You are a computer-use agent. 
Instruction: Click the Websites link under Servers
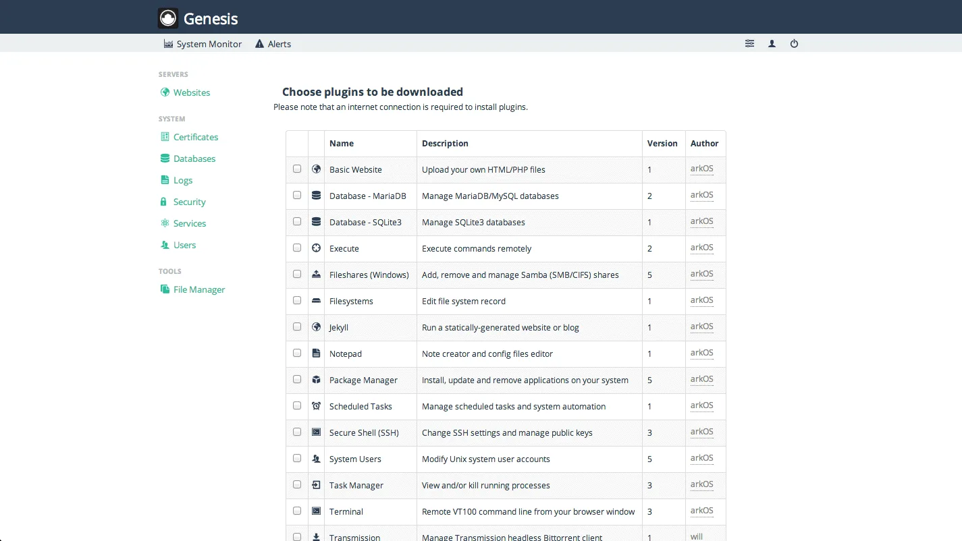[x=191, y=92]
